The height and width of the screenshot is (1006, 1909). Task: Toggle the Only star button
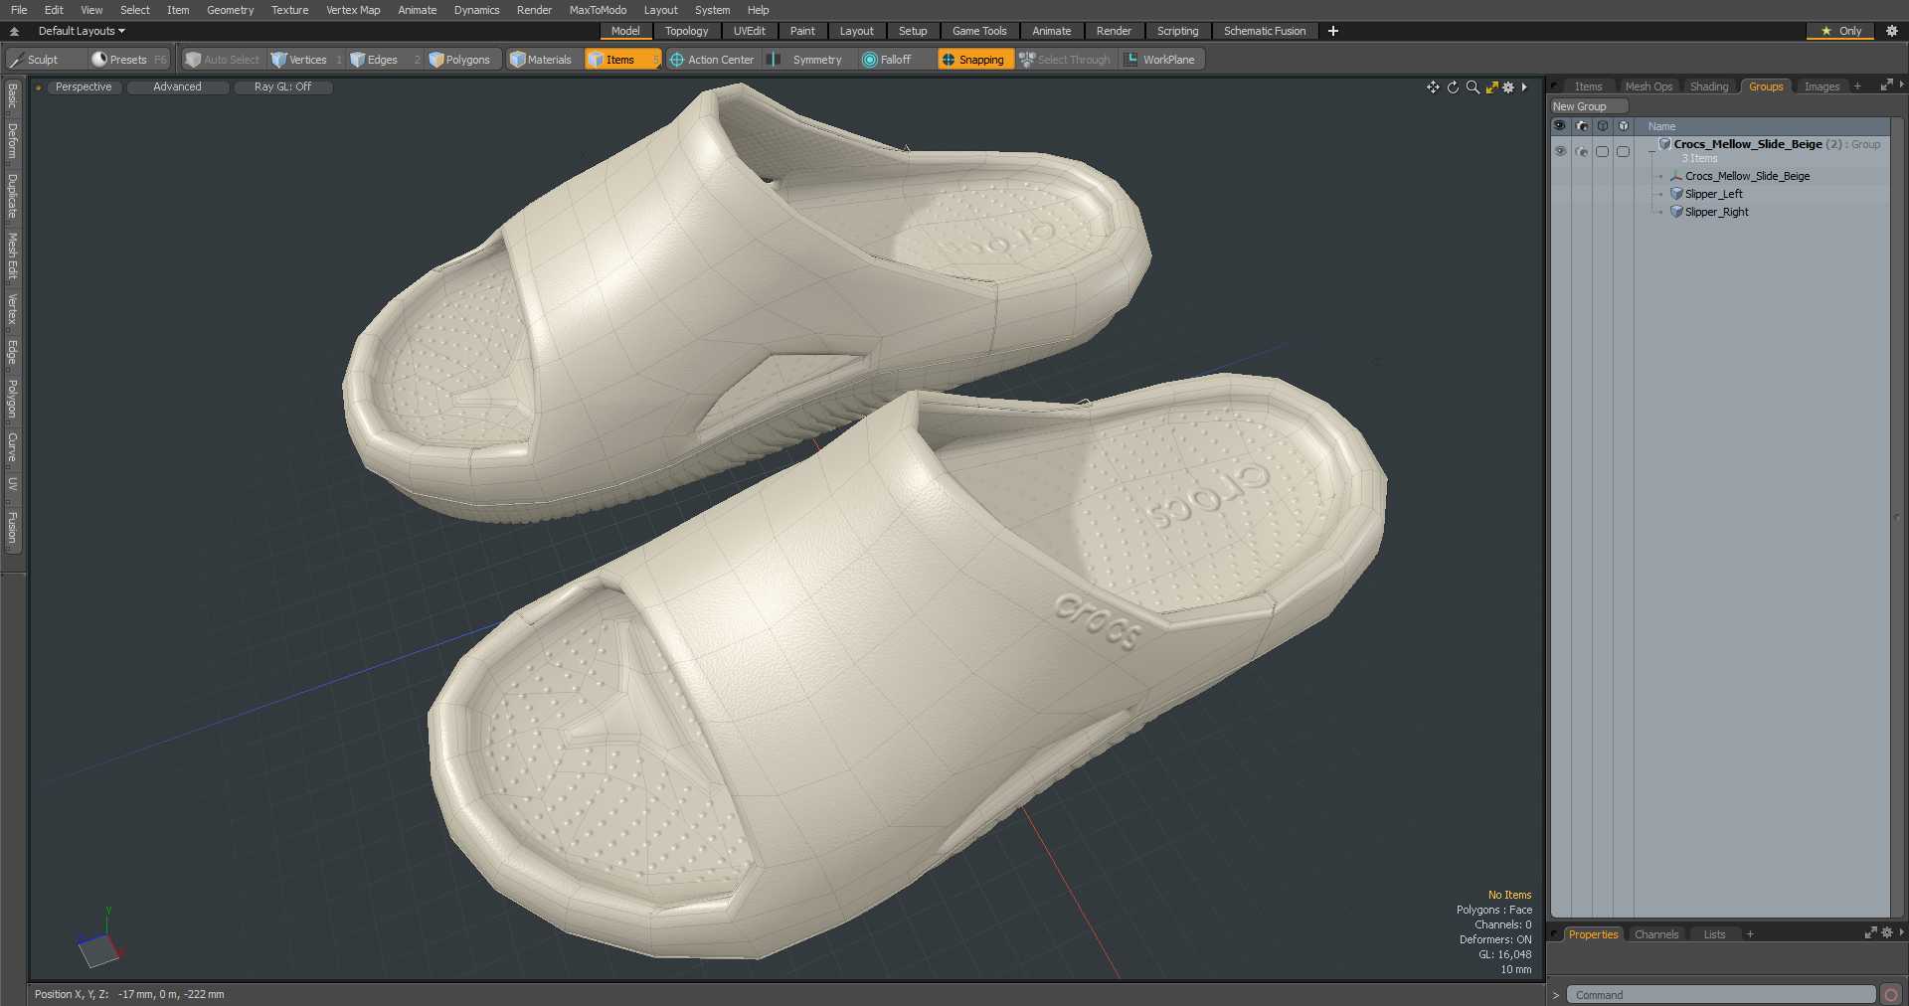[x=1840, y=31]
